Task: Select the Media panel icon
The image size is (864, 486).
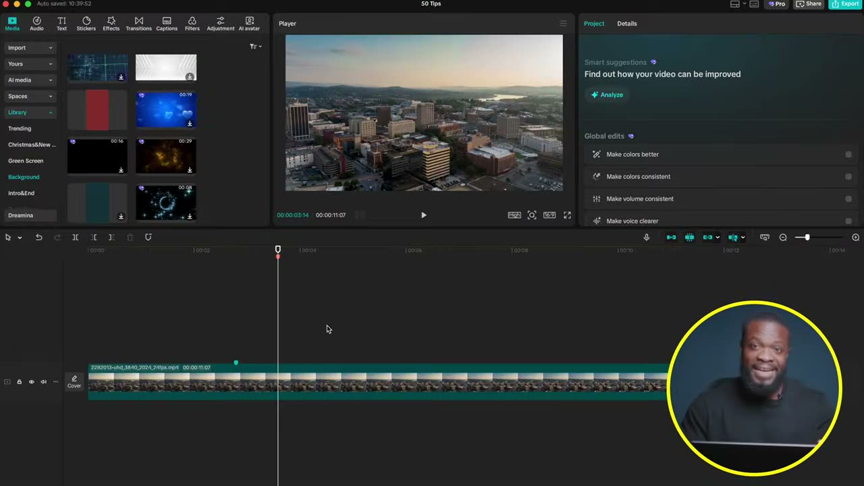Action: [12, 24]
